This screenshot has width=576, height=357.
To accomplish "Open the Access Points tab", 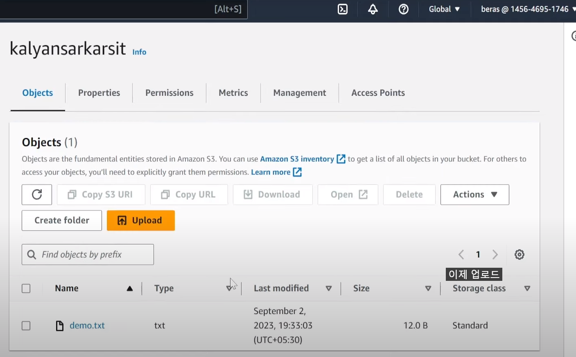I will 378,93.
